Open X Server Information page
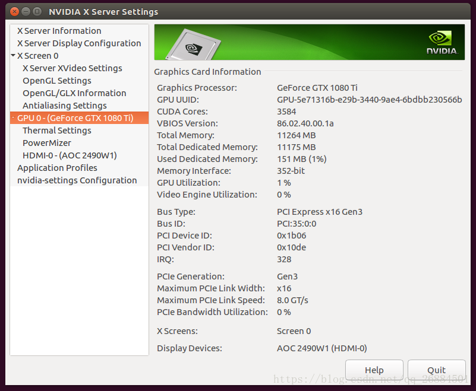Image resolution: width=476 pixels, height=391 pixels. pyautogui.click(x=59, y=31)
